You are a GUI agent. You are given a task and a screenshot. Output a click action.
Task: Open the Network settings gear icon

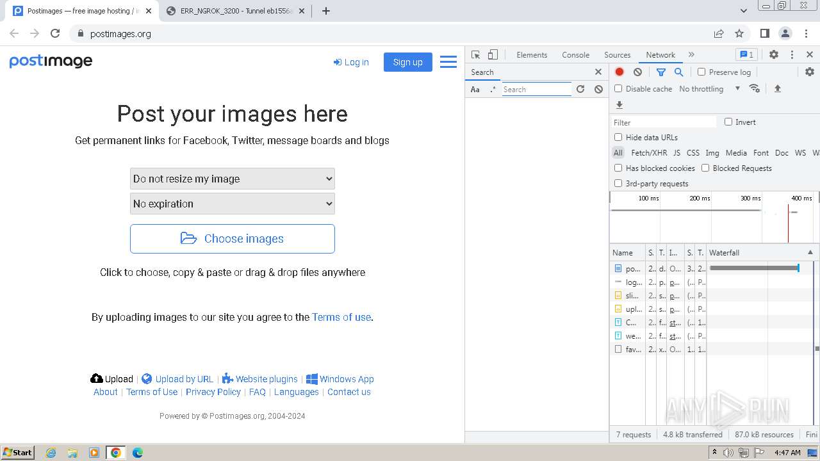tap(810, 72)
